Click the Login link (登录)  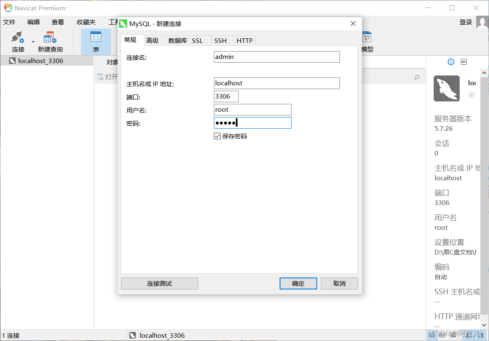(x=465, y=22)
